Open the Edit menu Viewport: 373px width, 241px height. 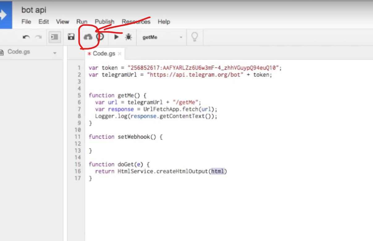coord(44,22)
